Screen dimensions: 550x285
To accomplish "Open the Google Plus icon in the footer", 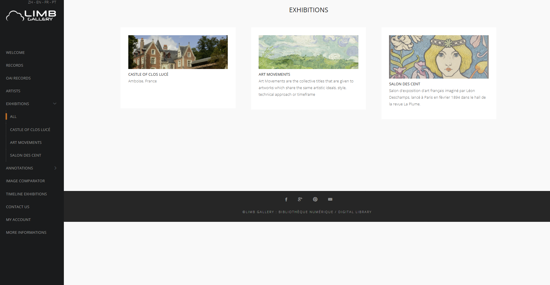I will [x=300, y=199].
